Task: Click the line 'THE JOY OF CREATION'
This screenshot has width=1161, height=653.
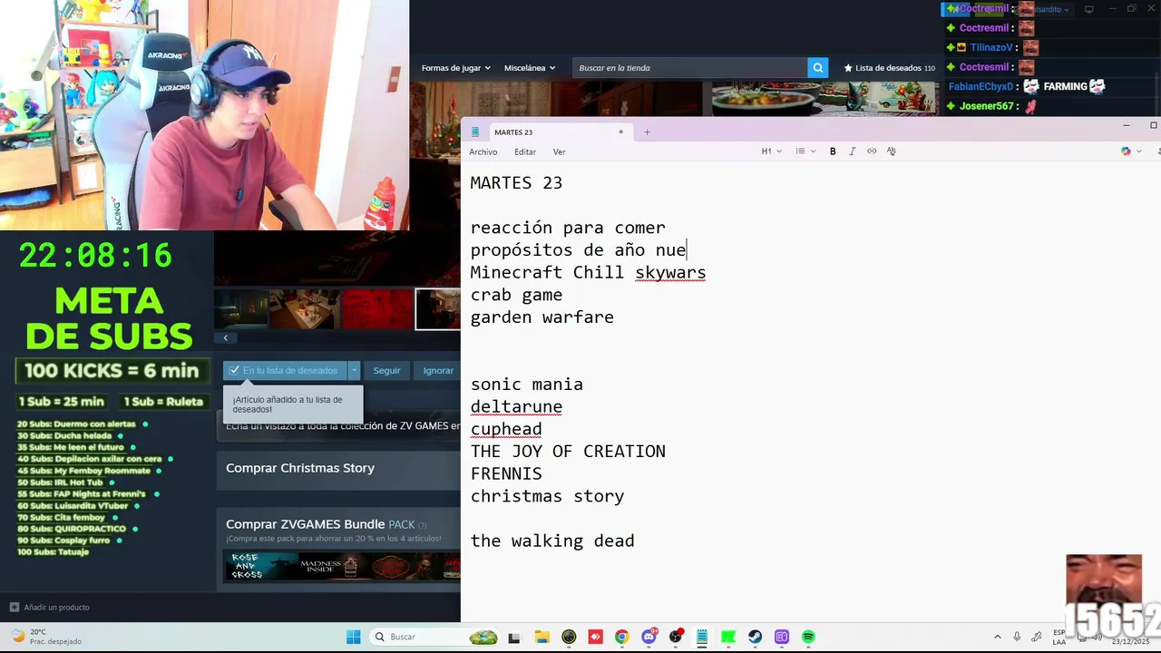Action: point(568,452)
